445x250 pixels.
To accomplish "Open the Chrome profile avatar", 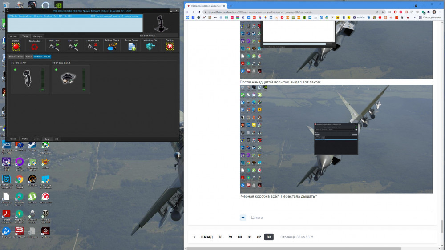I will 434,12.
